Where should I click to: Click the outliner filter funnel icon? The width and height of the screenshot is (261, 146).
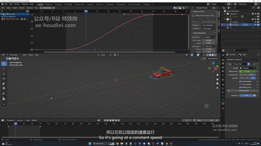pyautogui.click(x=253, y=8)
